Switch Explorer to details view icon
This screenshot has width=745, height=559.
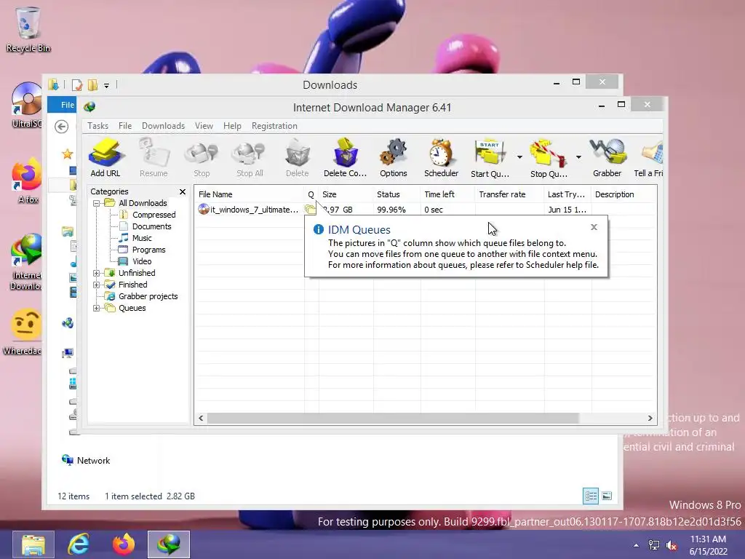591,496
